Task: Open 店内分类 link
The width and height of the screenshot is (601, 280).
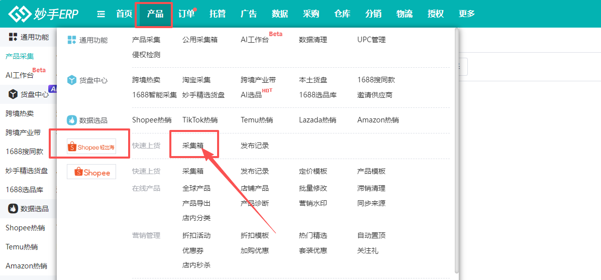Action: point(196,218)
